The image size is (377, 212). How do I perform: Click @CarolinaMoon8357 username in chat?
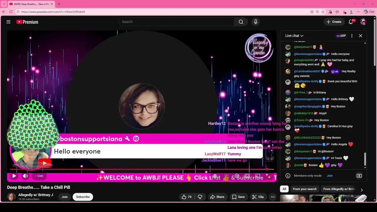point(307,71)
